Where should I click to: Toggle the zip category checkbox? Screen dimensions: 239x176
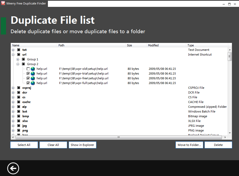pyautogui.click(x=19, y=107)
